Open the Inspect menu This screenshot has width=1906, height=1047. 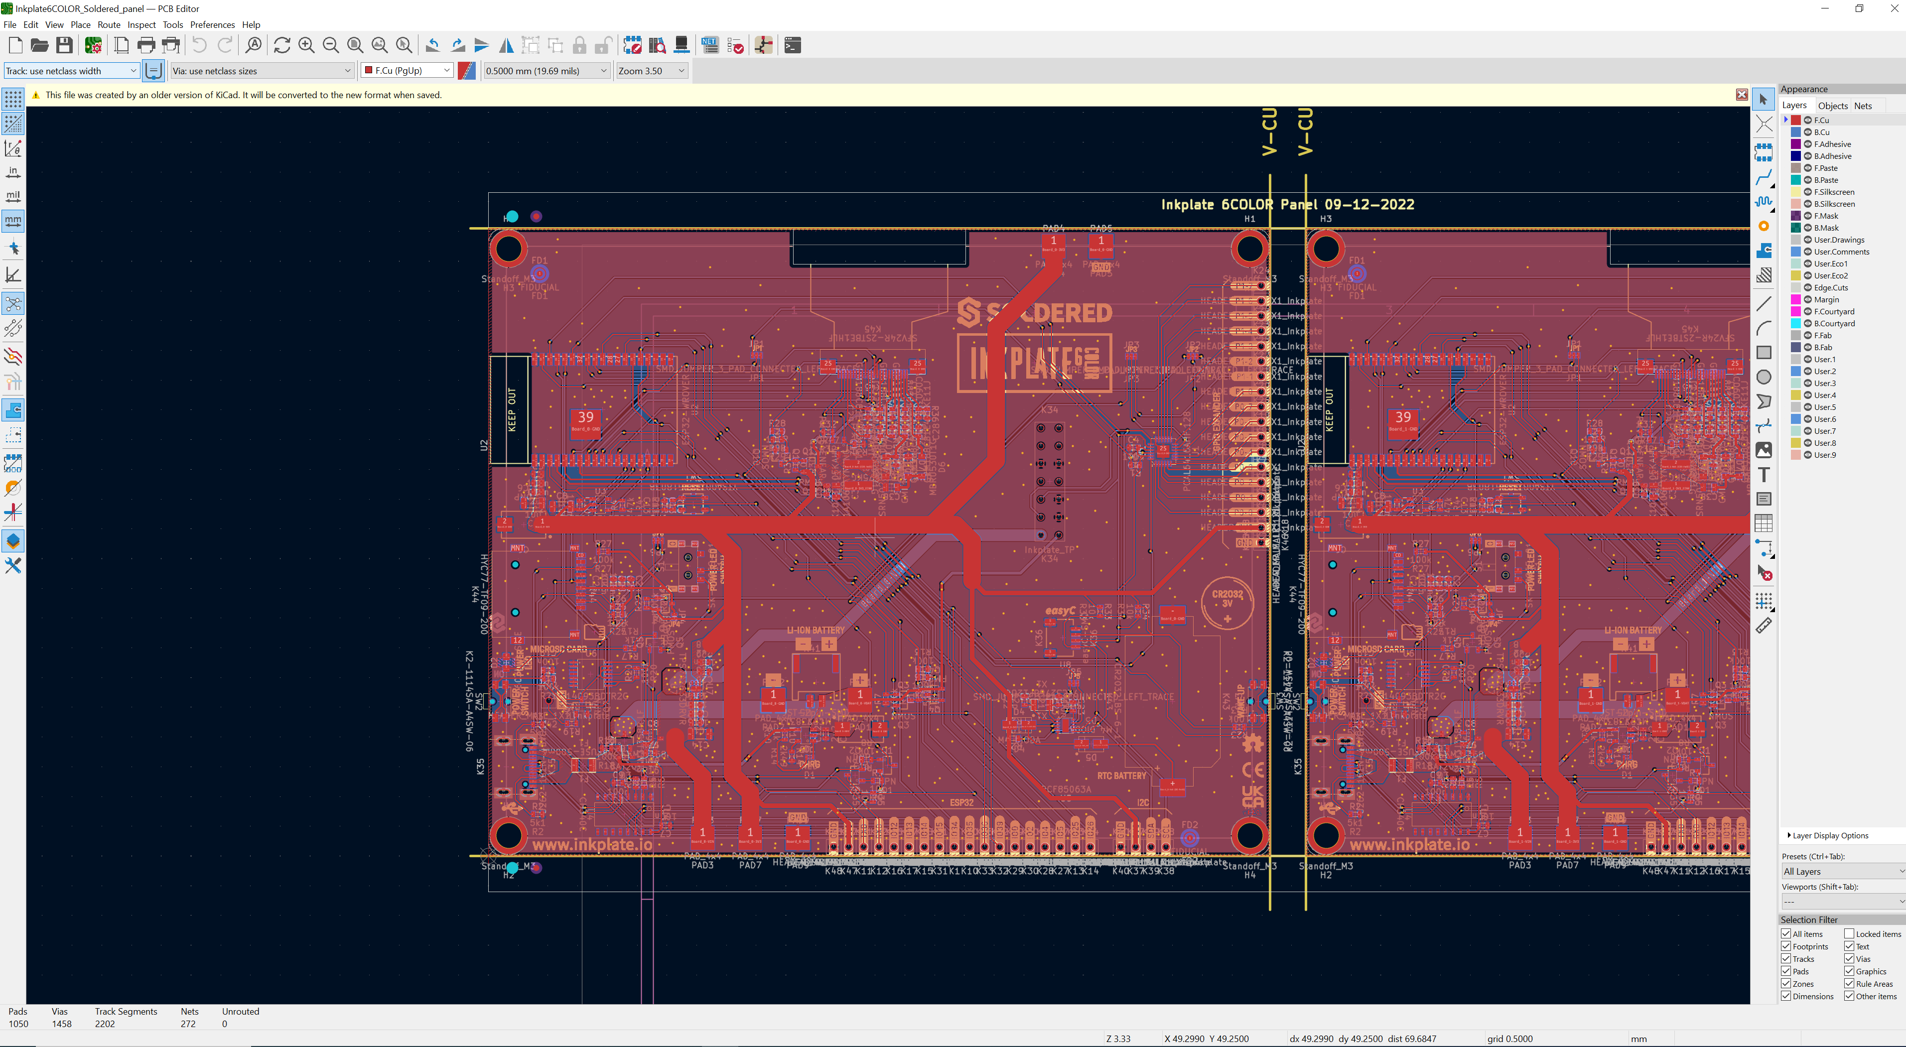pyautogui.click(x=141, y=24)
